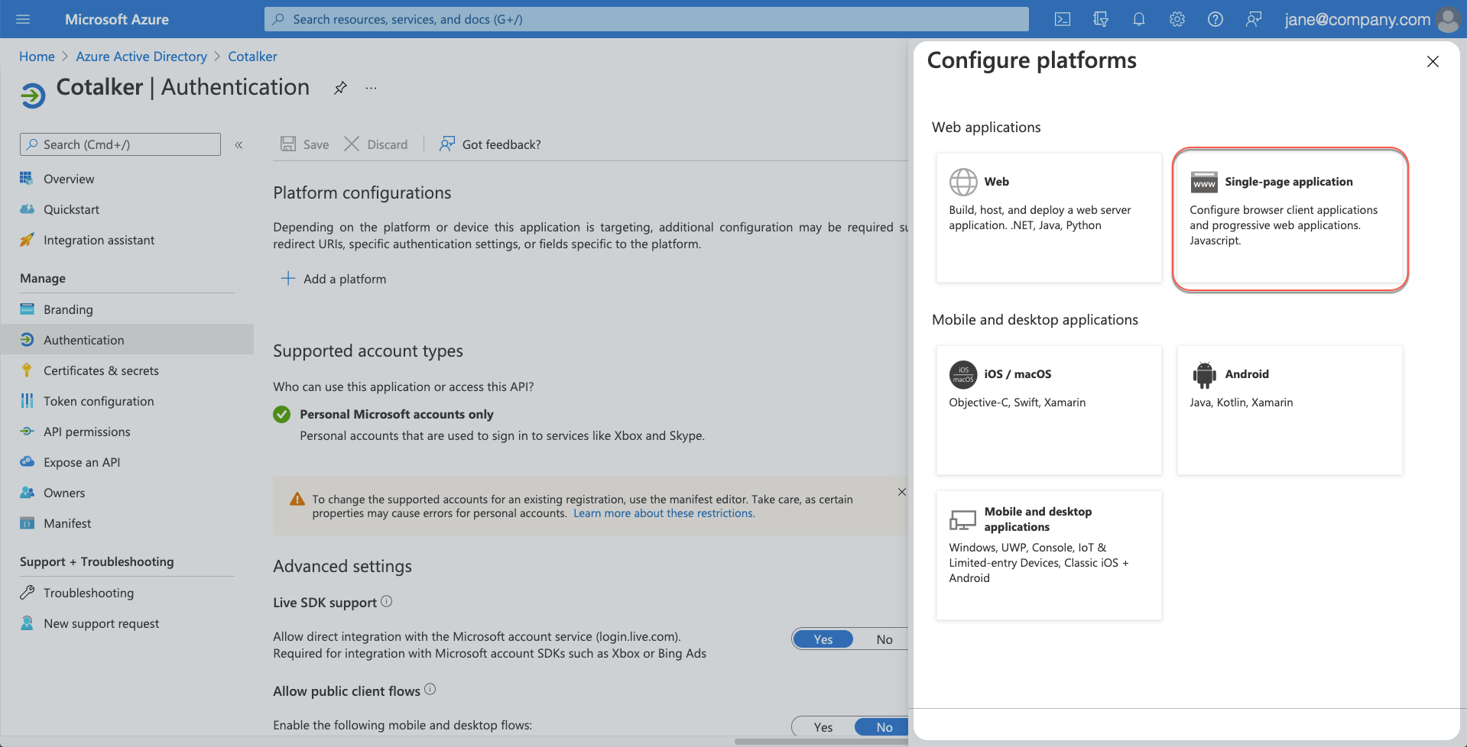
Task: Pin the Cotalker Authentication page
Action: click(340, 88)
